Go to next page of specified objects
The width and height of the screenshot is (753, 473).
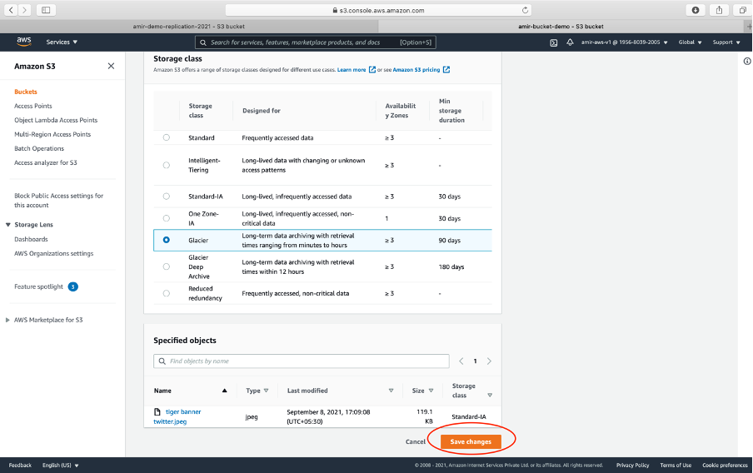489,361
